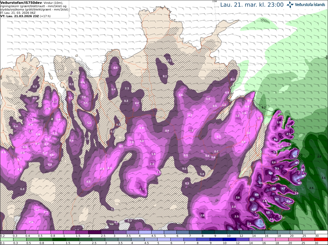Pick the red swatch after 30 in the lower legend
The image size is (328, 245).
tap(321, 239)
